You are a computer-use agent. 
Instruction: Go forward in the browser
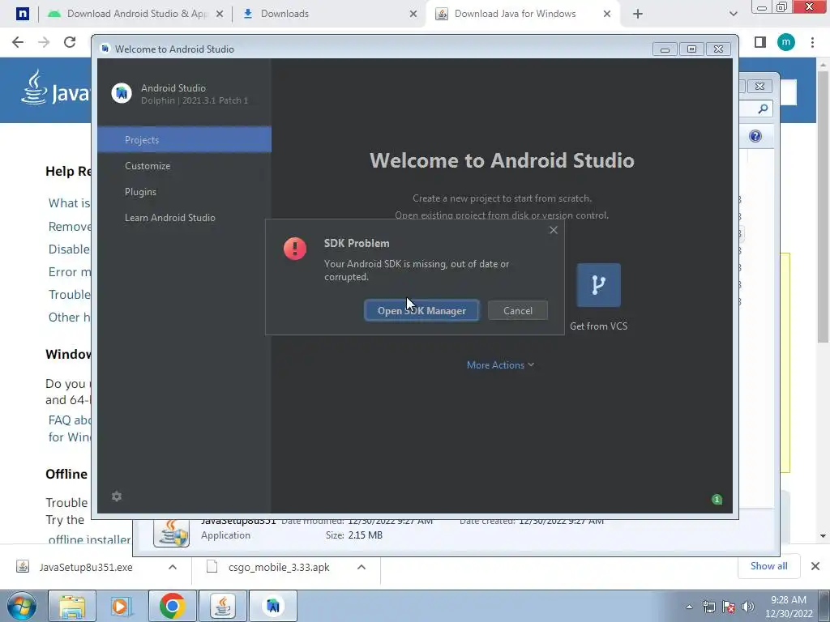point(44,42)
